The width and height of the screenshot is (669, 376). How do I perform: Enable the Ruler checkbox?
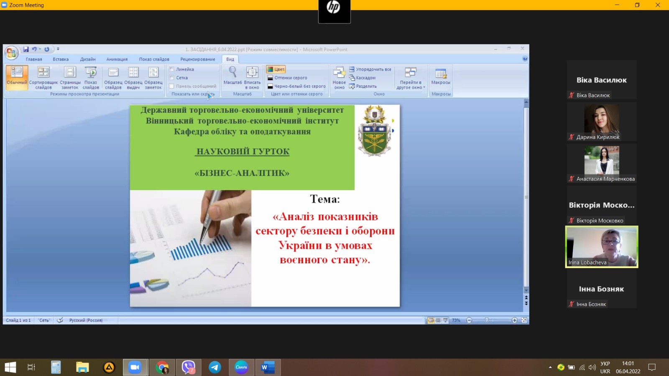point(171,69)
